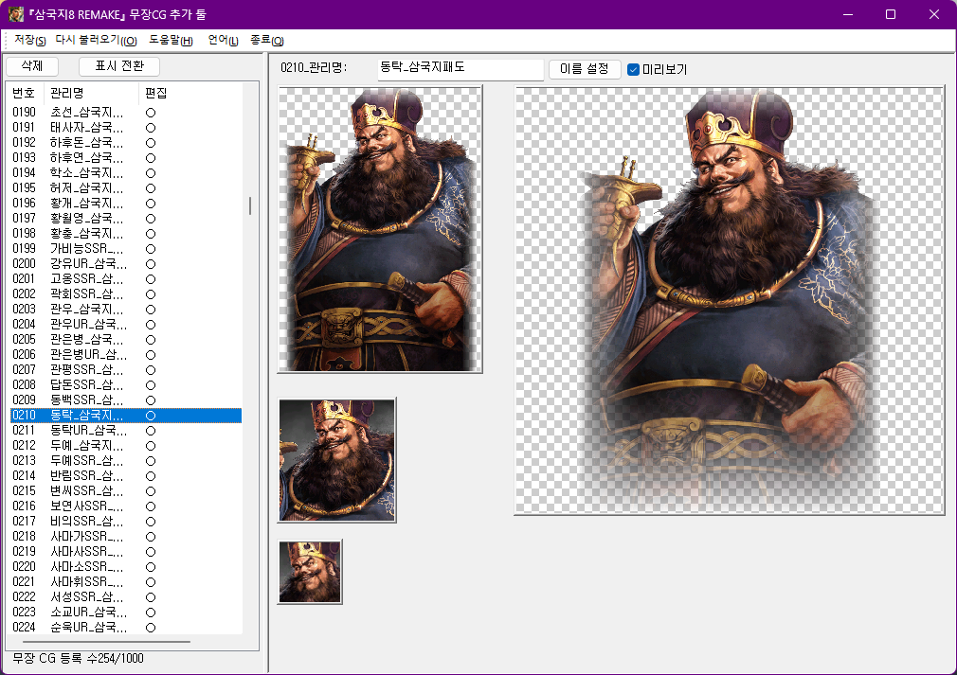Select row 0219 사마사SSR
957x675 pixels.
click(x=126, y=551)
